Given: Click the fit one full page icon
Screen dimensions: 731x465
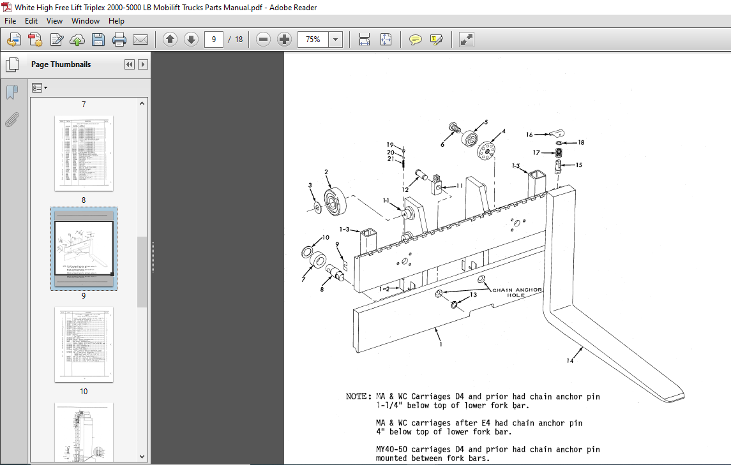Looking at the screenshot, I should tap(386, 40).
